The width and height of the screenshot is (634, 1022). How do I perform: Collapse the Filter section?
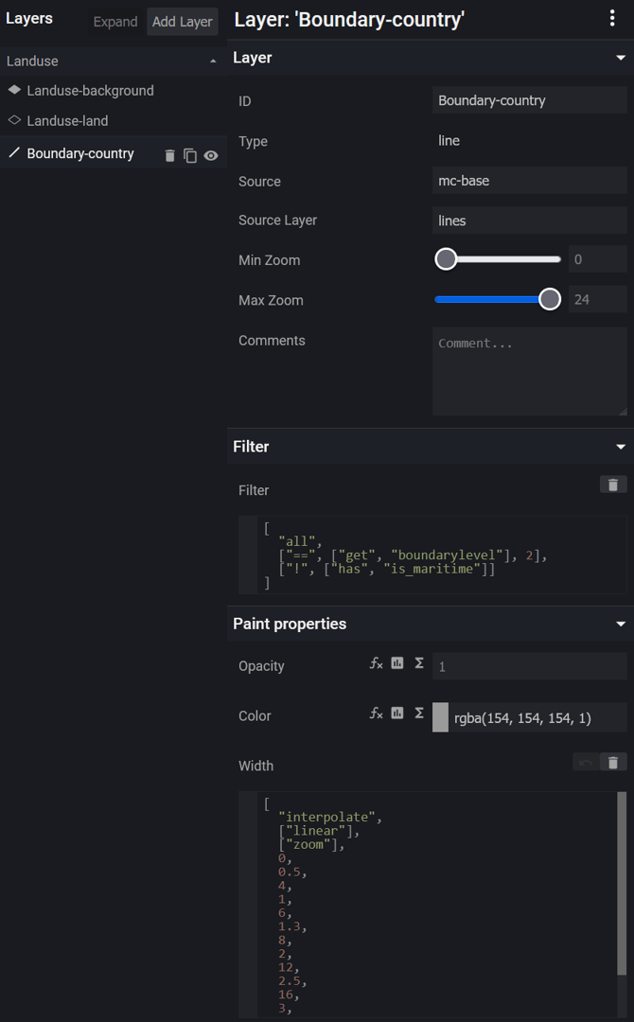tap(621, 447)
